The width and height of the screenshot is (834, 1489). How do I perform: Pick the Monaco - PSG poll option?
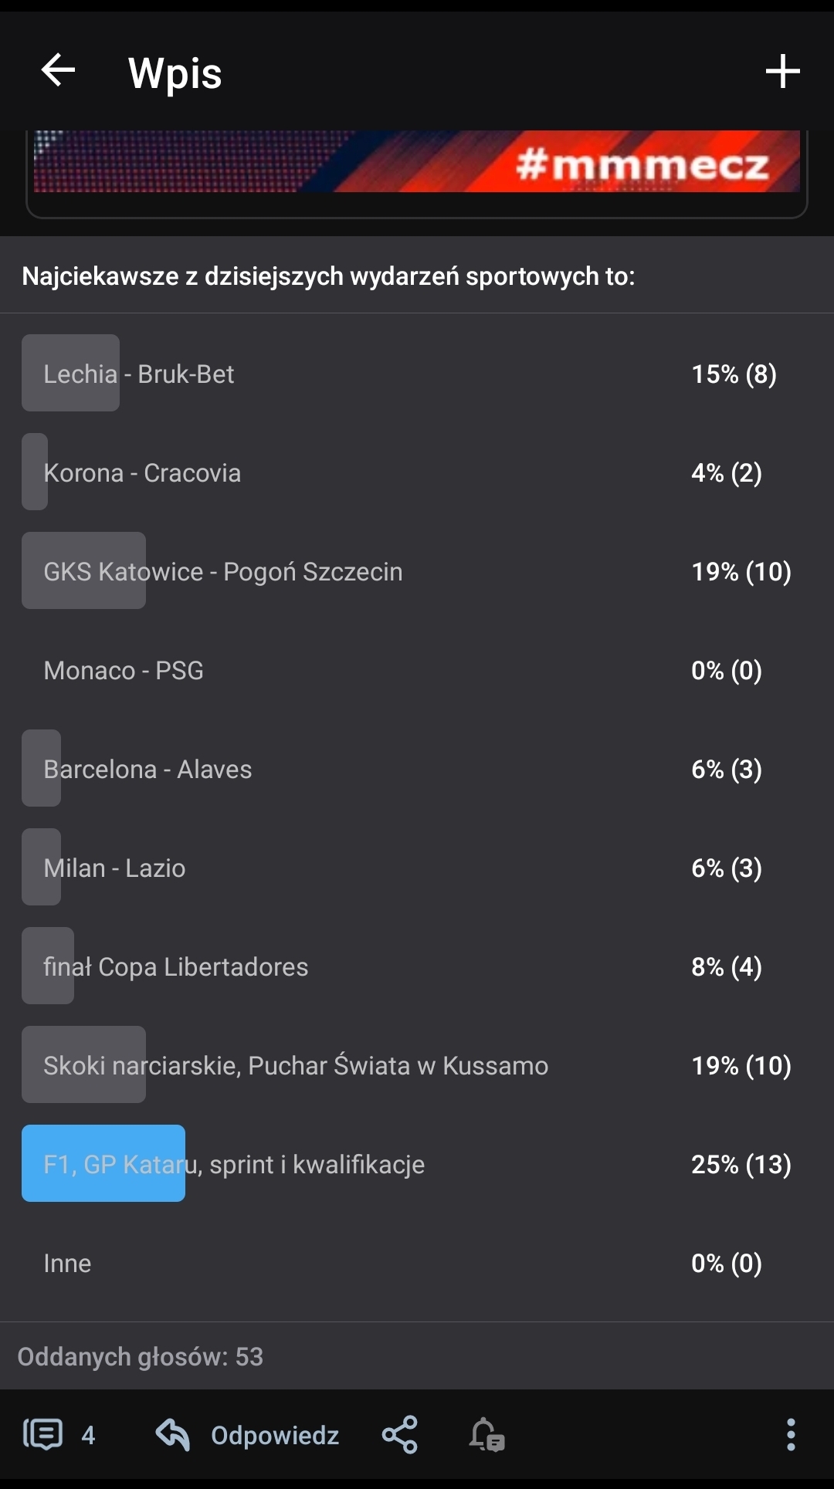point(124,671)
